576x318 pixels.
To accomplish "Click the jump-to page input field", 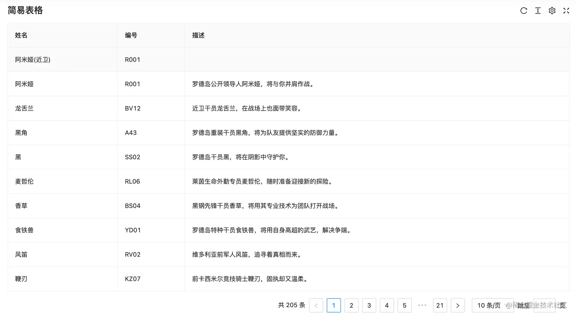I will tap(544, 305).
